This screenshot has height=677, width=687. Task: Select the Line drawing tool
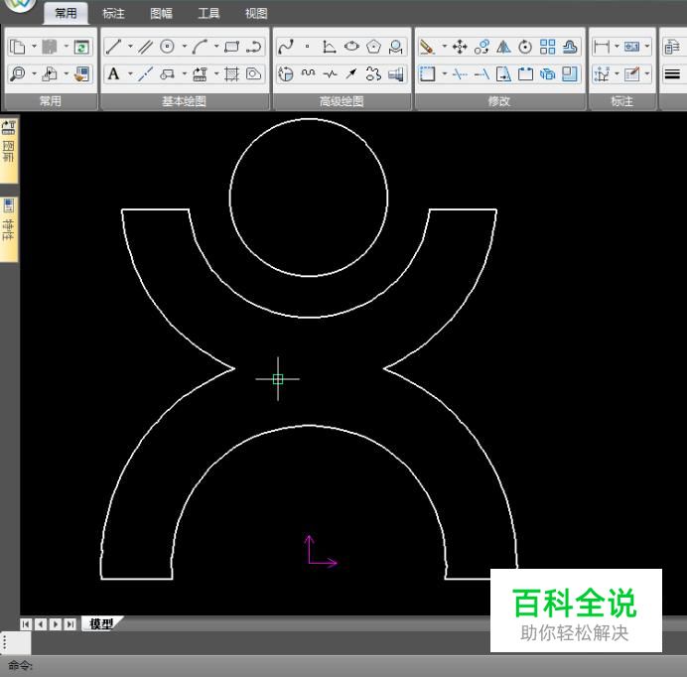pyautogui.click(x=114, y=47)
